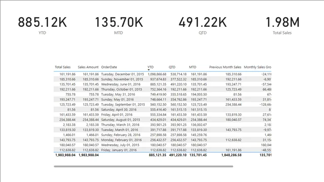Click QTD value 538,714.18

coord(179,74)
